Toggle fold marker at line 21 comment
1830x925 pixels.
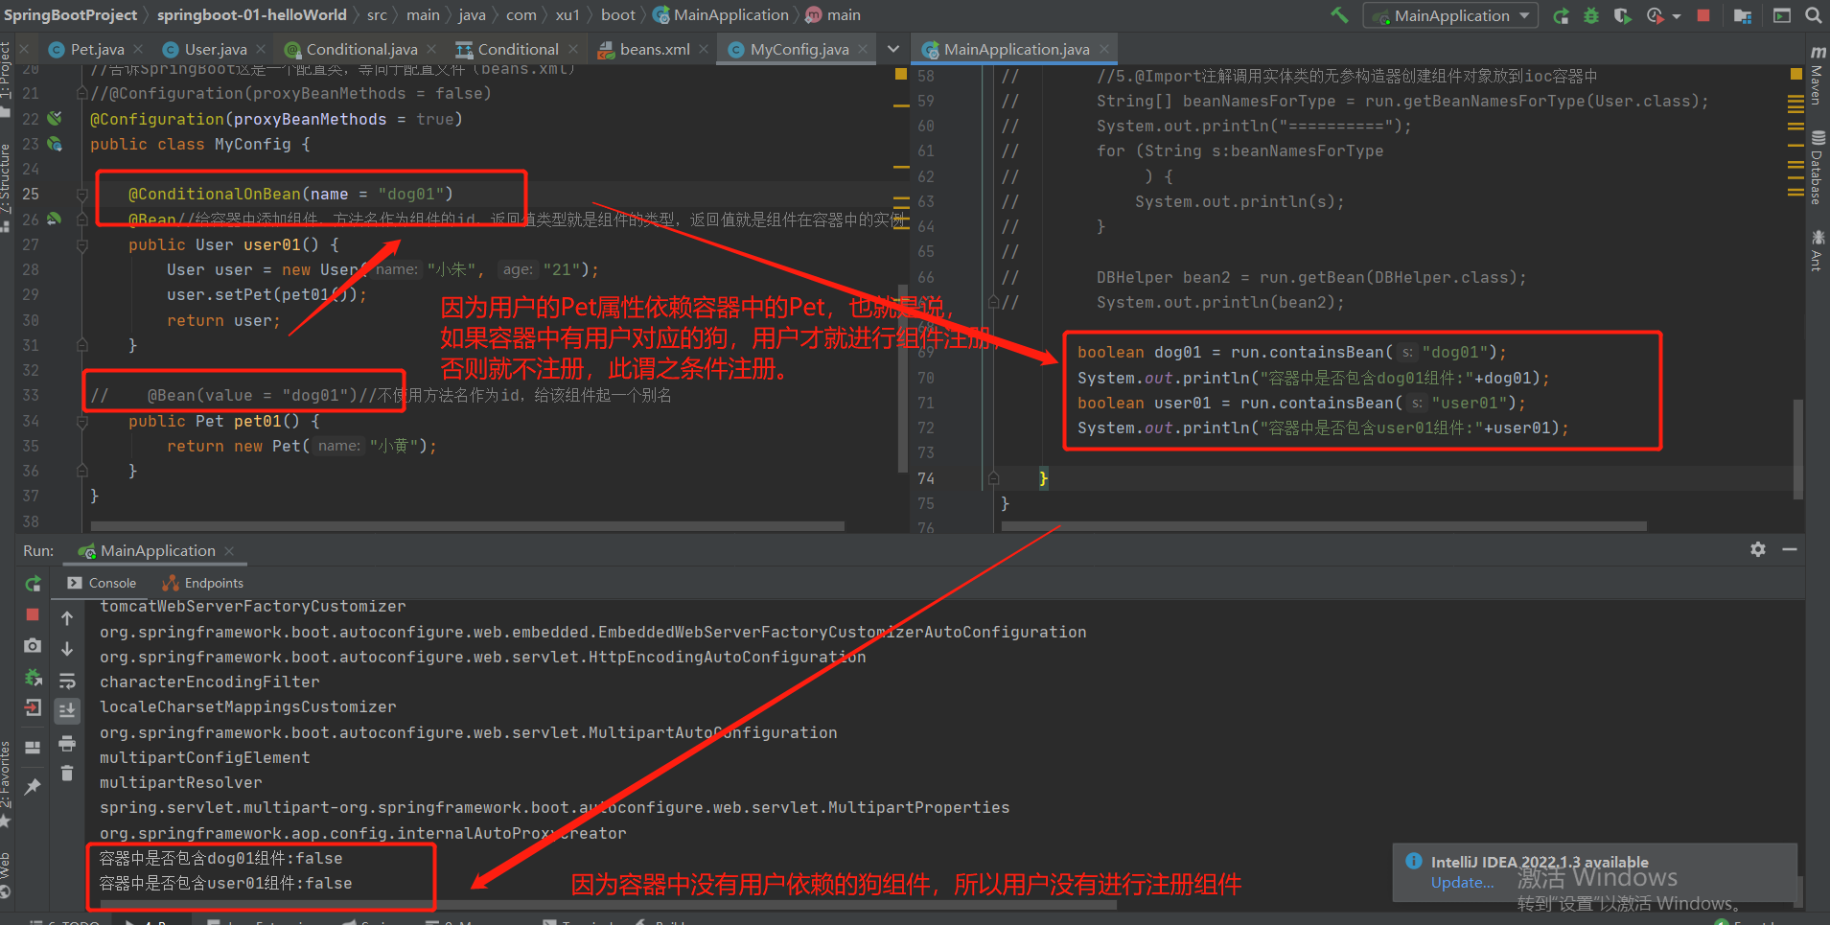[x=82, y=94]
